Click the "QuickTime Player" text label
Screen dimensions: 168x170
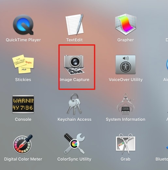click(x=23, y=40)
